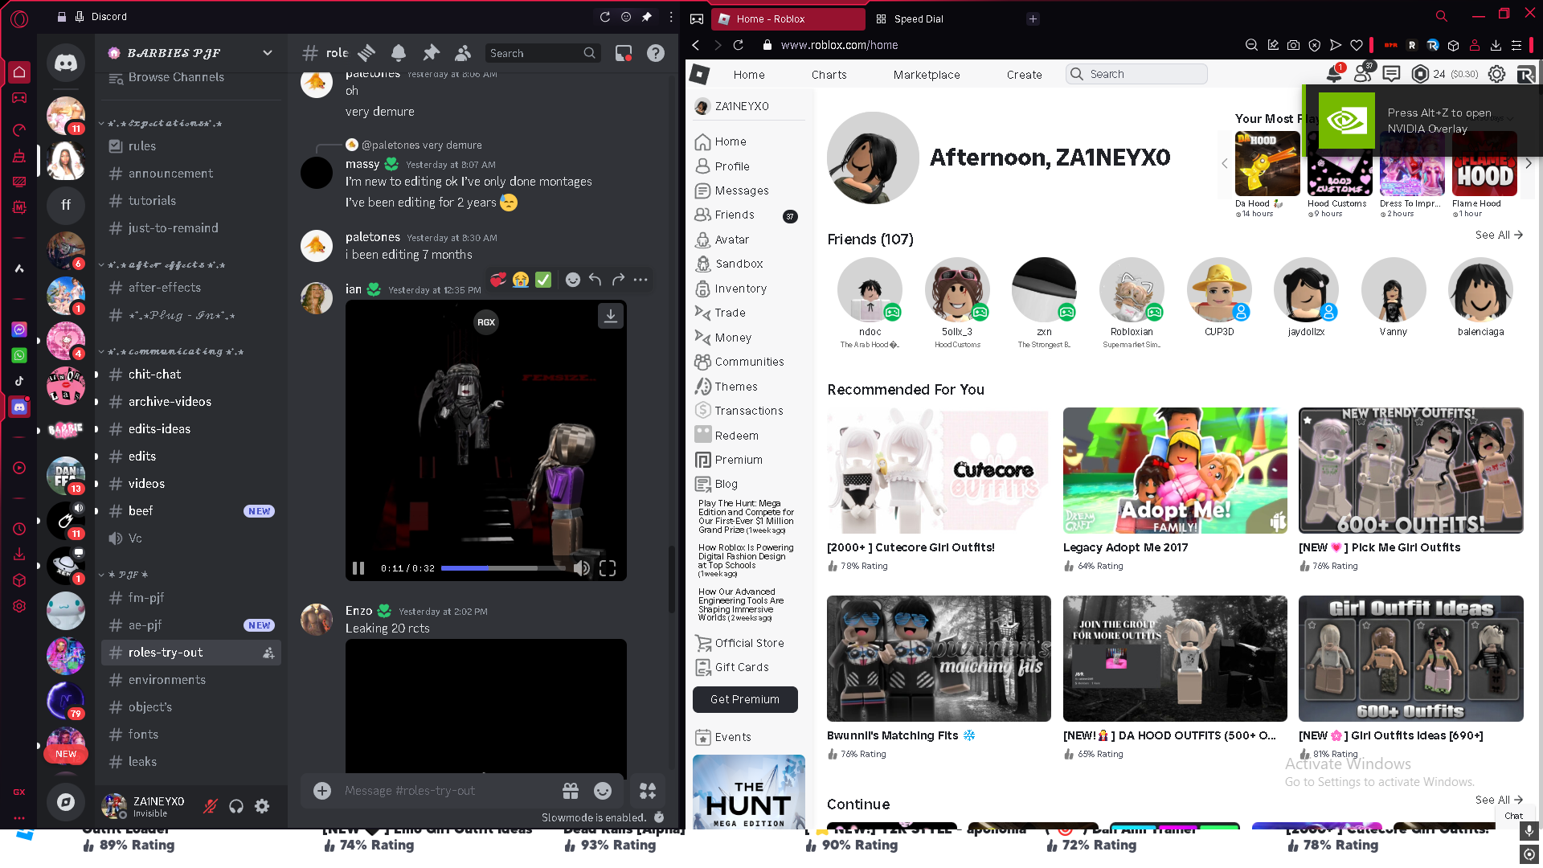Screen dimensions: 1543x868
Task: Toggle Discord microphone mute
Action: (211, 806)
